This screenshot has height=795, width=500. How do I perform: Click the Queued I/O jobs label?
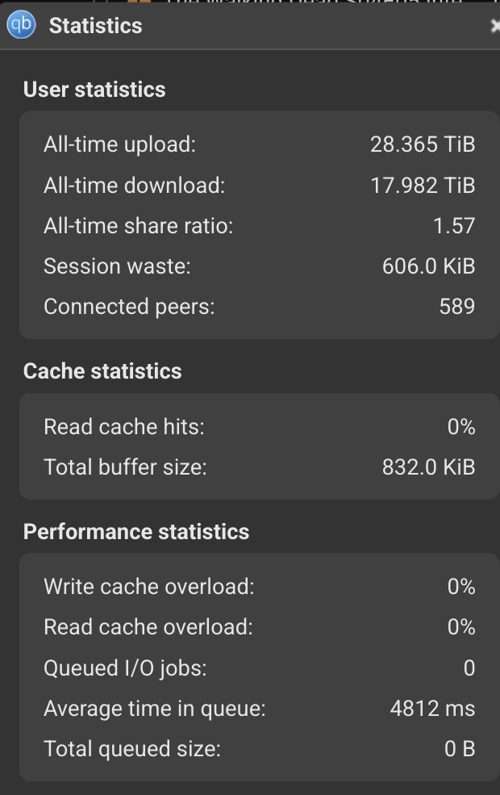click(x=125, y=667)
